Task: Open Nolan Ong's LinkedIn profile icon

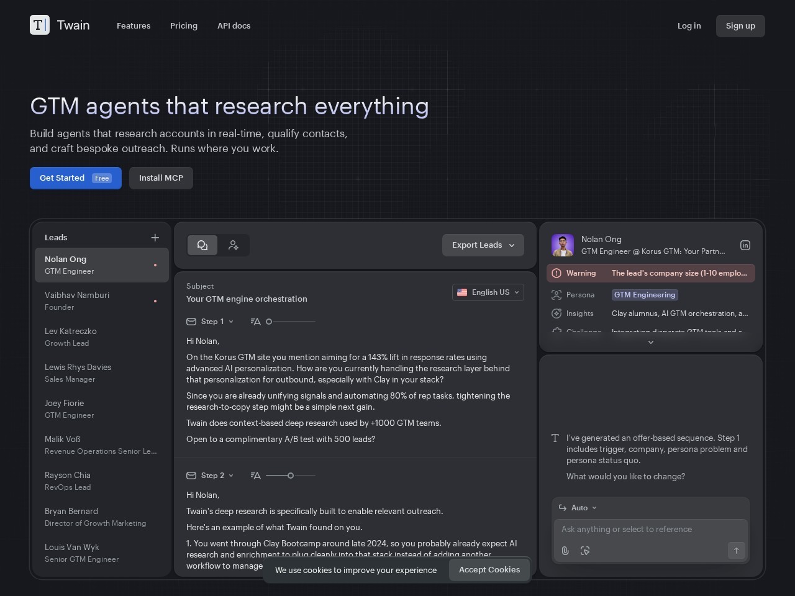Action: click(x=745, y=245)
